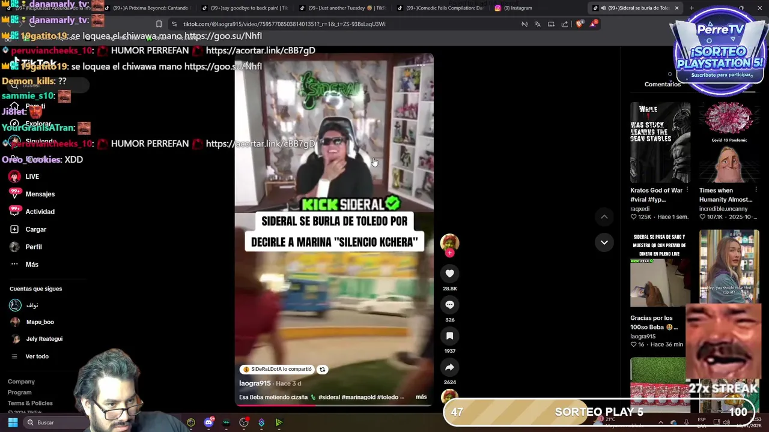Image resolution: width=769 pixels, height=432 pixels.
Task: Open the creator's avatar above the like button
Action: pyautogui.click(x=449, y=242)
